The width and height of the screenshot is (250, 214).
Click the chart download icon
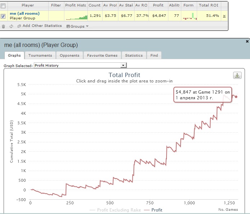pyautogui.click(x=237, y=75)
